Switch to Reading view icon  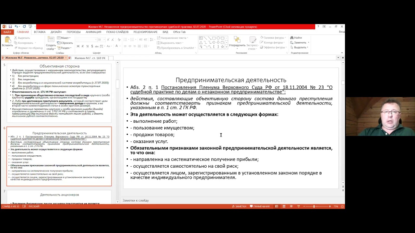291,206
